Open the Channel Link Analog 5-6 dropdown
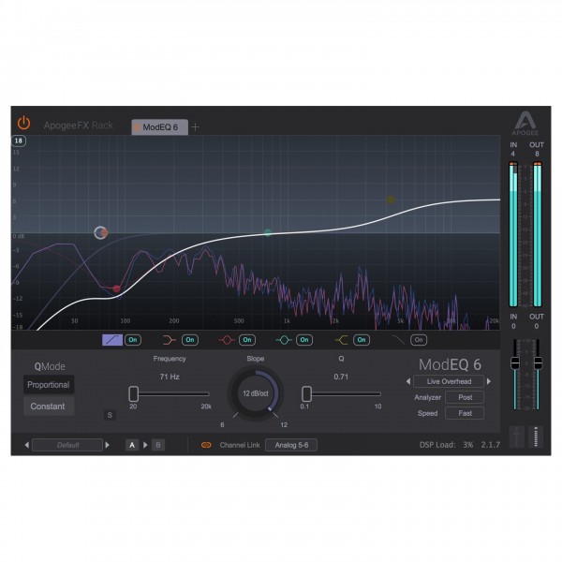 291,445
